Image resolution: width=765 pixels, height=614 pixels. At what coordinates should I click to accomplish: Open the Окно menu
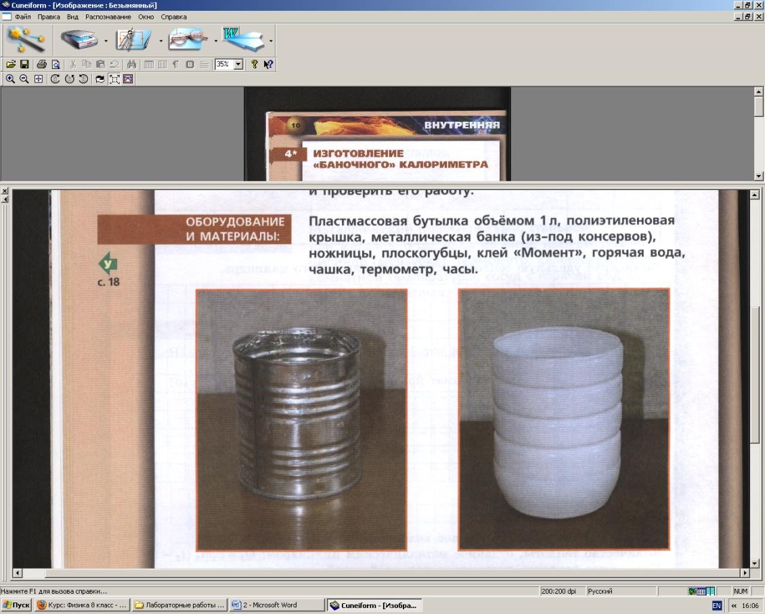(x=146, y=17)
